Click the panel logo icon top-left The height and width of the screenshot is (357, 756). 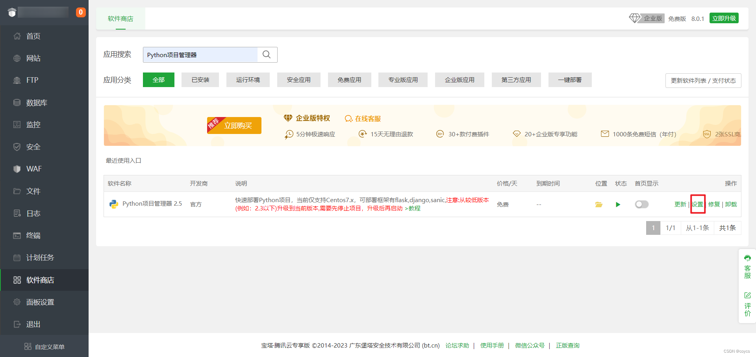(12, 12)
